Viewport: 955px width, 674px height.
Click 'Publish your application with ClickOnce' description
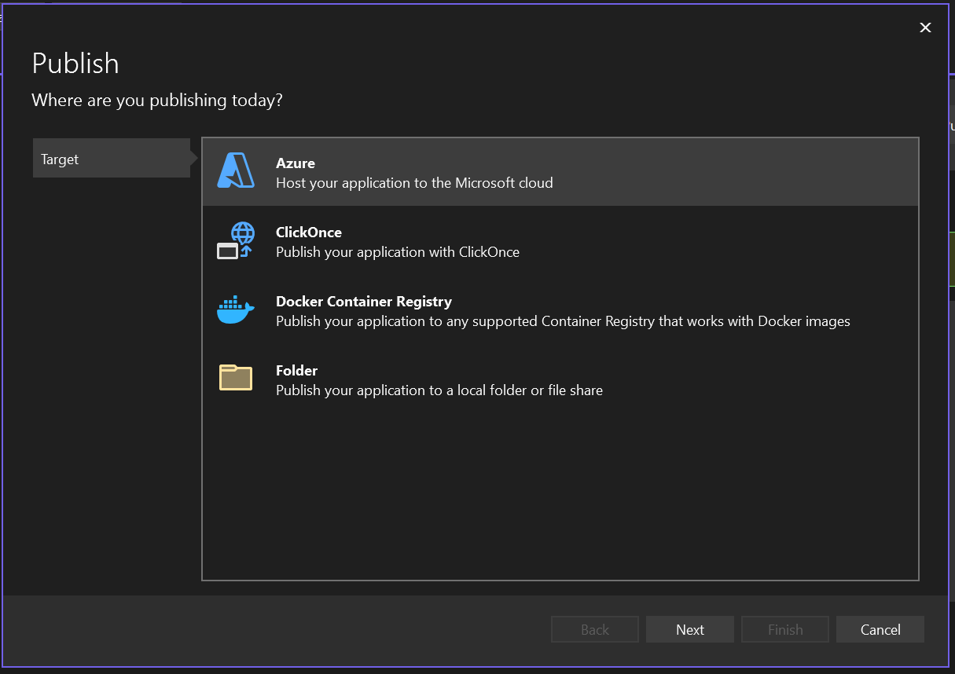[x=397, y=252]
